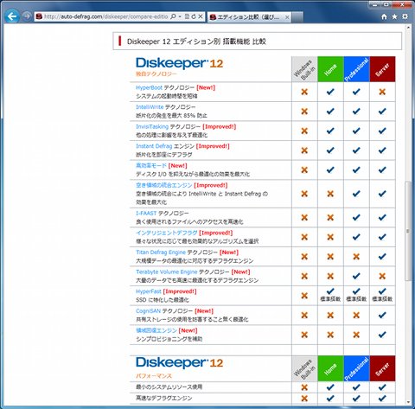Click the パフォーマンス subtitle text
The image size is (415, 409).
[154, 376]
